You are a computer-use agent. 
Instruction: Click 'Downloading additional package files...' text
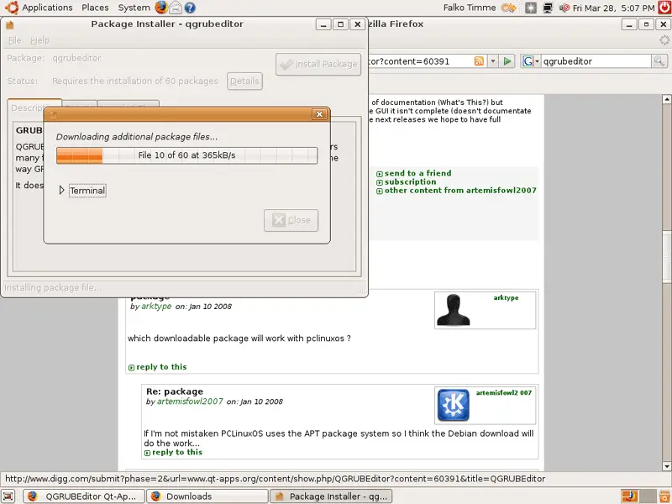[137, 137]
